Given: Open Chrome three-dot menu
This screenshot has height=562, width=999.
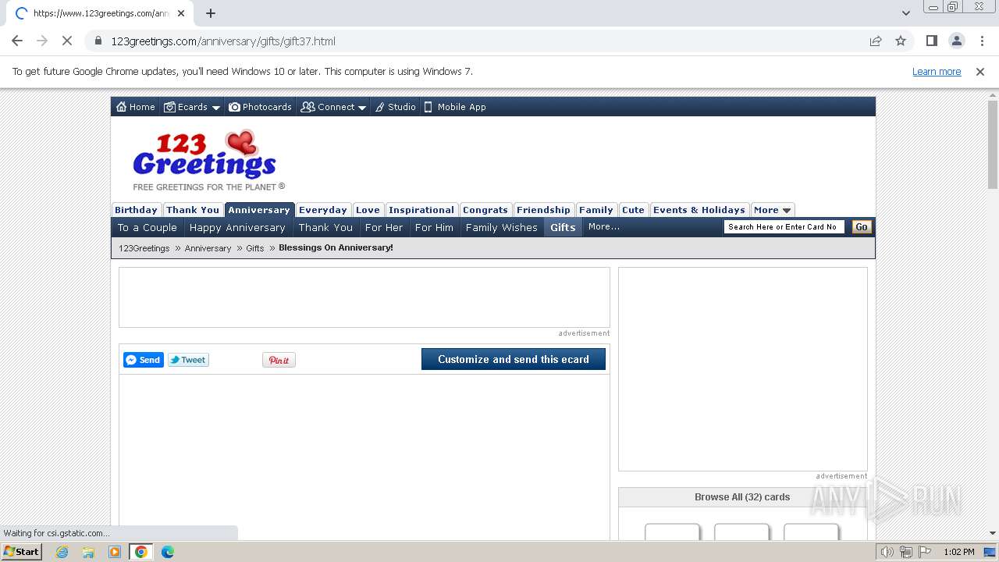Looking at the screenshot, I should click(982, 41).
